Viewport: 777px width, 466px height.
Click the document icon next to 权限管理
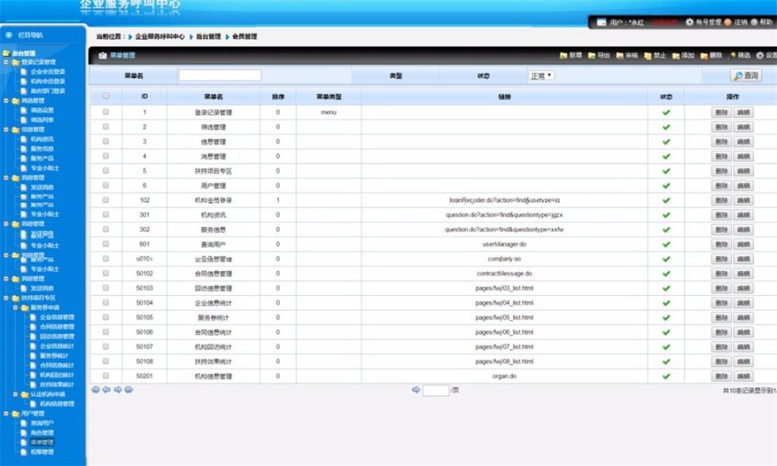[x=23, y=452]
